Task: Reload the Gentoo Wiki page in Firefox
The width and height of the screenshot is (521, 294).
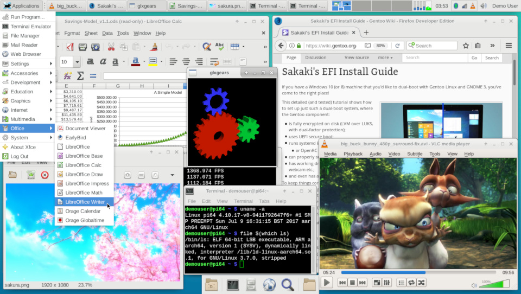Action: 397,46
